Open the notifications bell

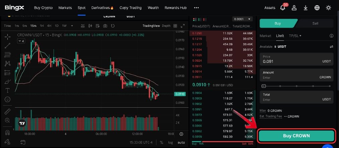tap(282, 8)
